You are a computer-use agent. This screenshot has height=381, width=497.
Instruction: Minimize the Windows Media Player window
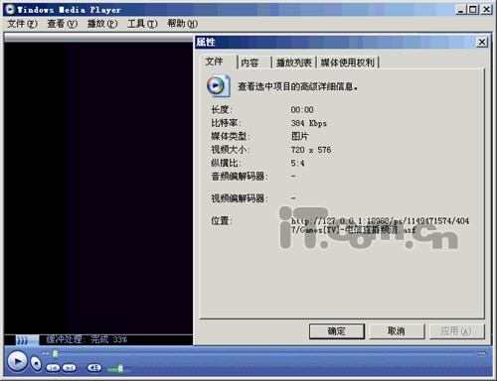coord(460,9)
